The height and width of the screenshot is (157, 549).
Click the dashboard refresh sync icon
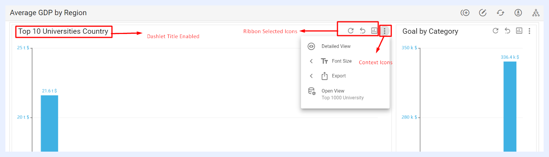point(501,13)
